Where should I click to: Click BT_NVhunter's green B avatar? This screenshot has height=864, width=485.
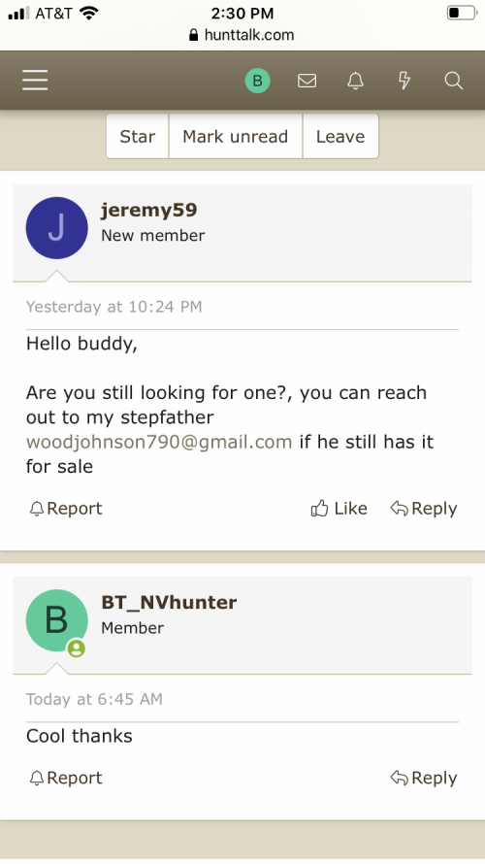click(56, 620)
